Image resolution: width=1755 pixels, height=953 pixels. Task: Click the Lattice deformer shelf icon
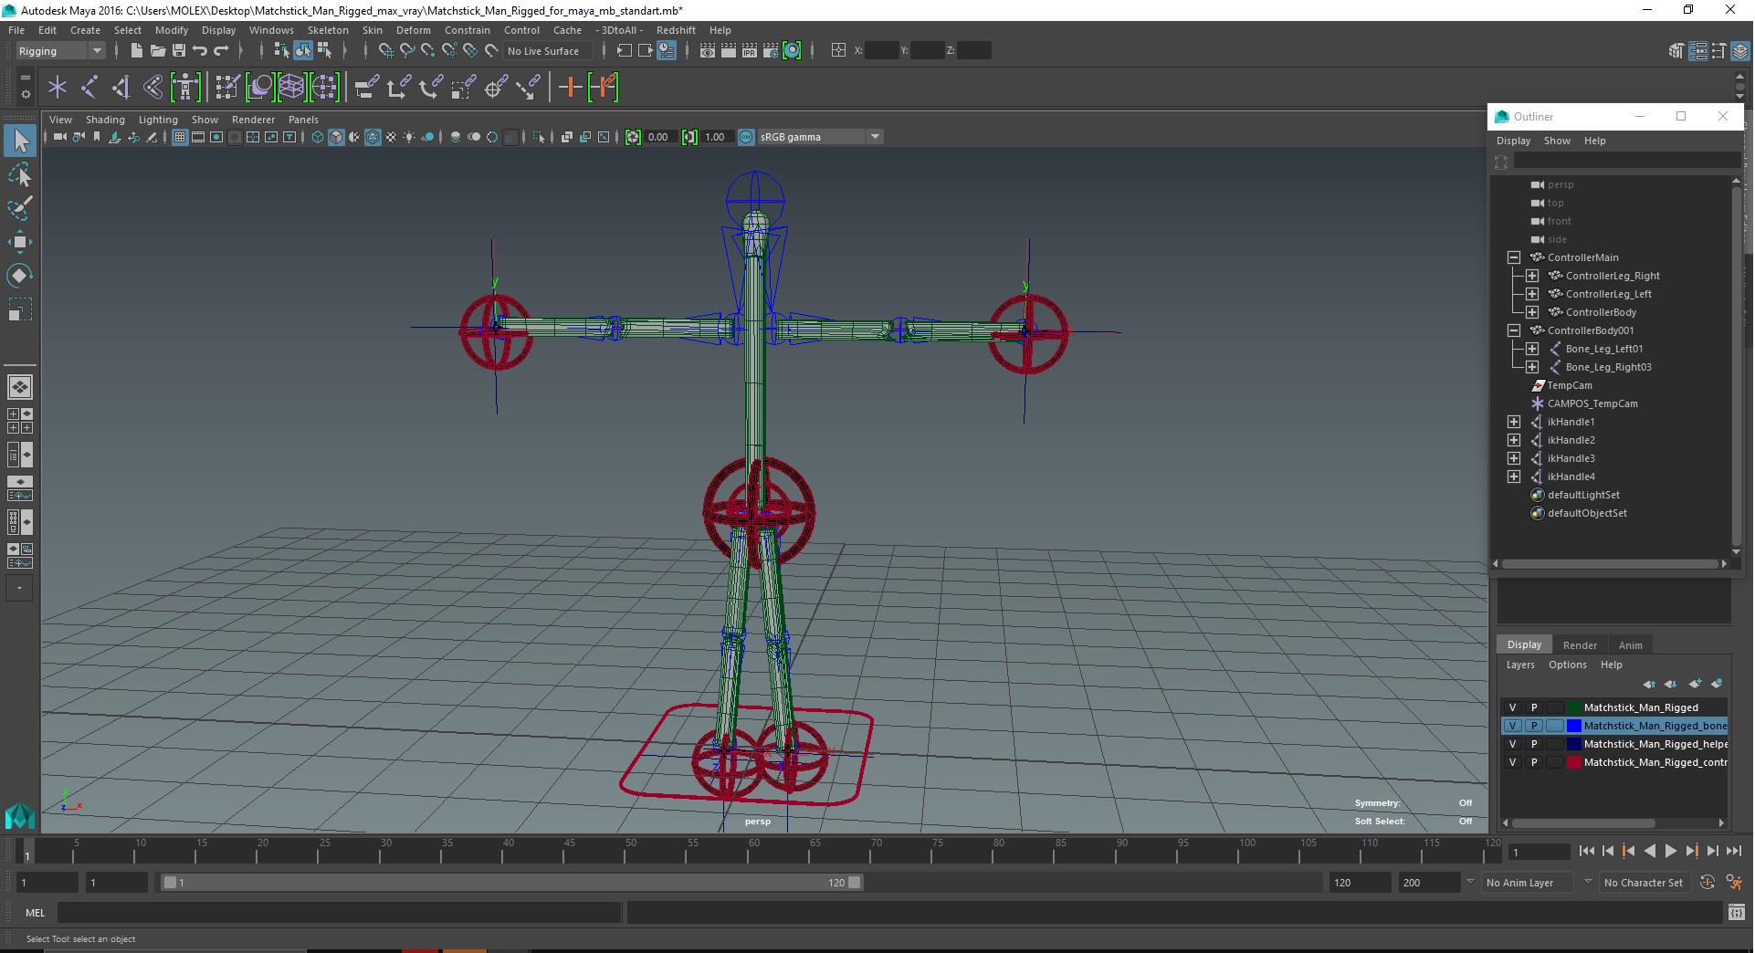(291, 88)
